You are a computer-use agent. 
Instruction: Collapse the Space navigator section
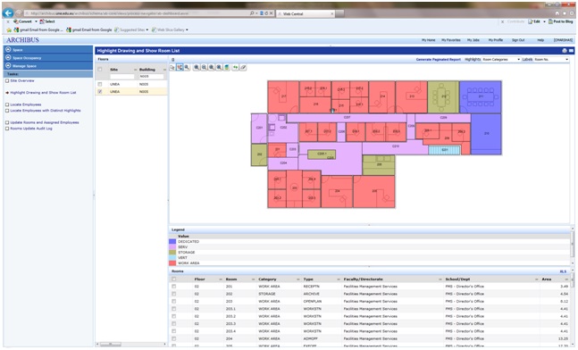coord(8,49)
